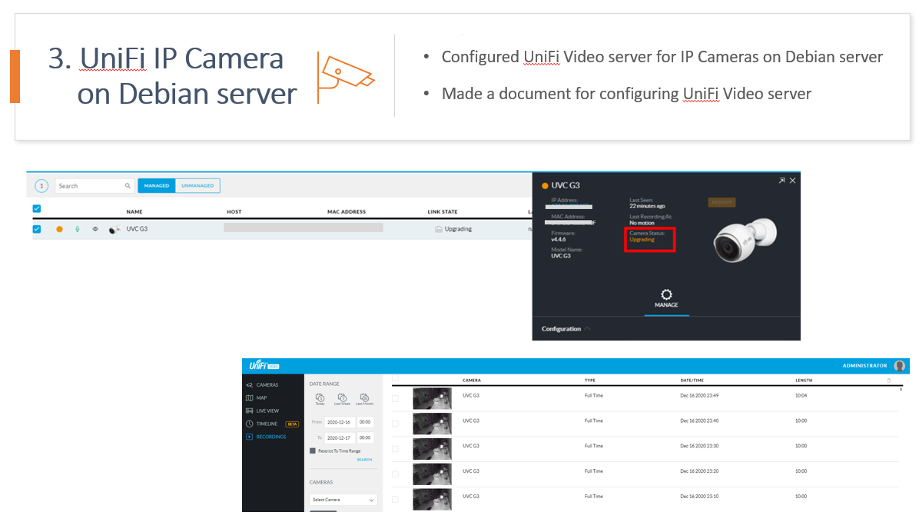Screen dimensions: 919x522
Task: Choose the Last Month date range icon
Action: click(364, 399)
